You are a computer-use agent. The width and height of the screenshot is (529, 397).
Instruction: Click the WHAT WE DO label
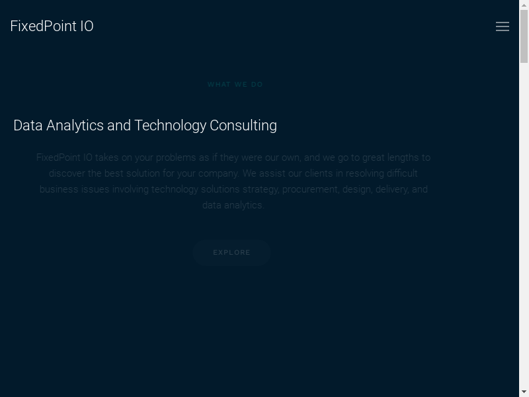pyautogui.click(x=235, y=85)
